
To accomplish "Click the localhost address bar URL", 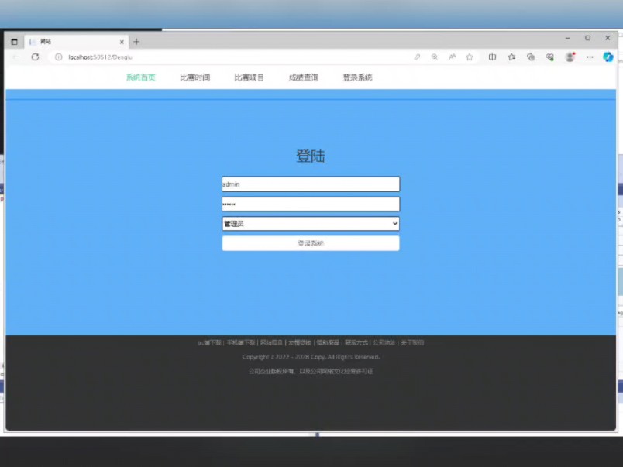I will pyautogui.click(x=100, y=57).
